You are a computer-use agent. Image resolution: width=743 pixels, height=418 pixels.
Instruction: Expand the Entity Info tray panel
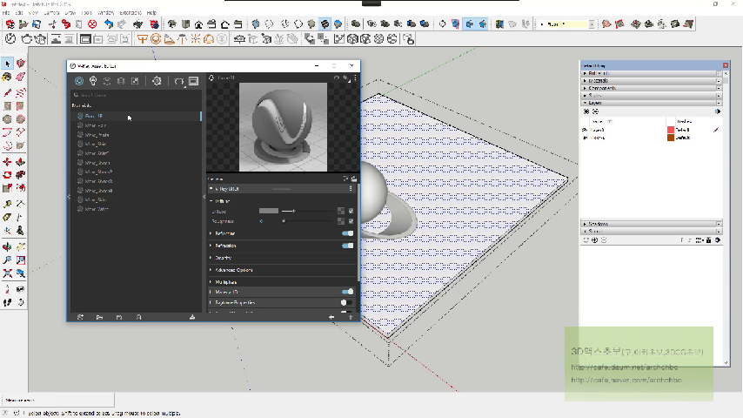(x=651, y=73)
